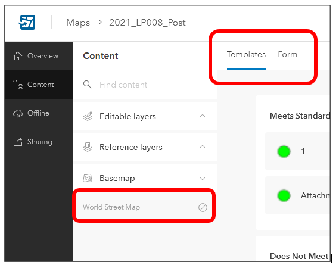The width and height of the screenshot is (336, 265).
Task: Open the Maps breadcrumb link
Action: click(x=78, y=23)
